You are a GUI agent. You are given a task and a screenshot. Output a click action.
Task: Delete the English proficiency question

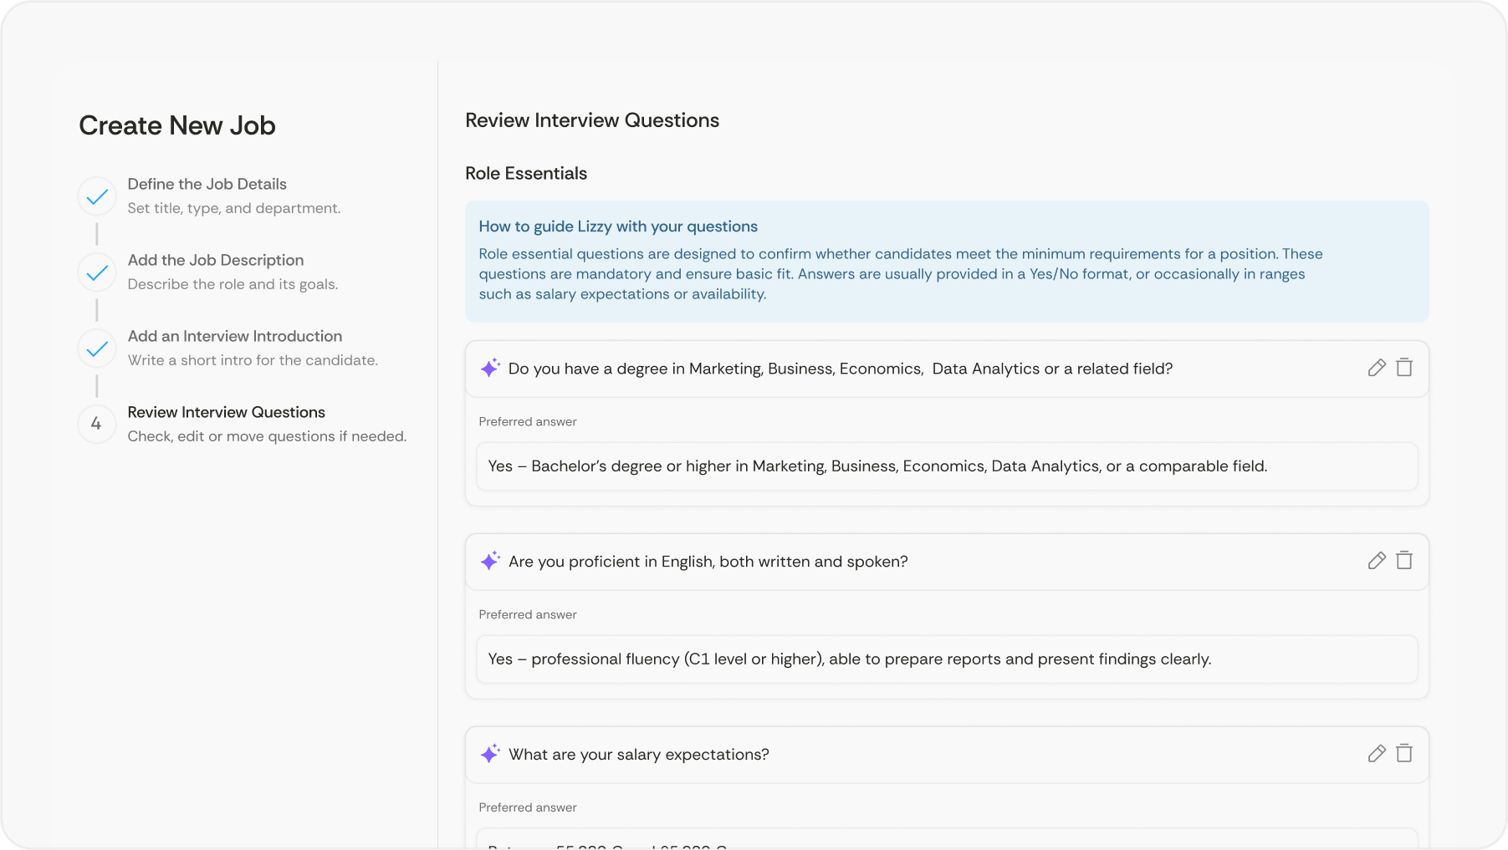1404,561
